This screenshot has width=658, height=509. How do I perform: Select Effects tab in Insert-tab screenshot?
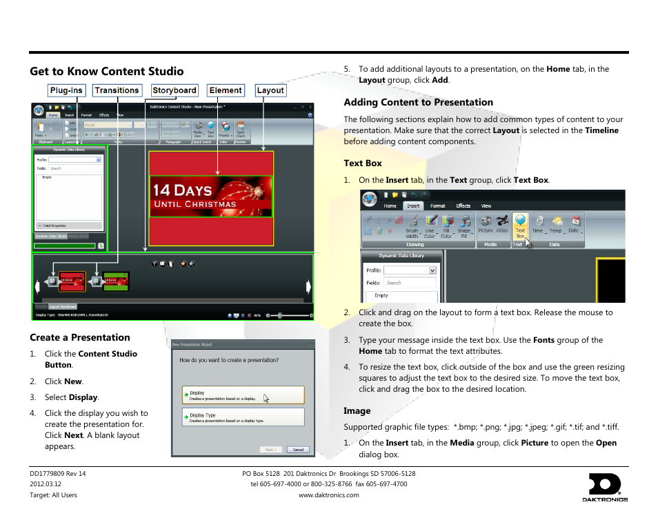pyautogui.click(x=463, y=206)
